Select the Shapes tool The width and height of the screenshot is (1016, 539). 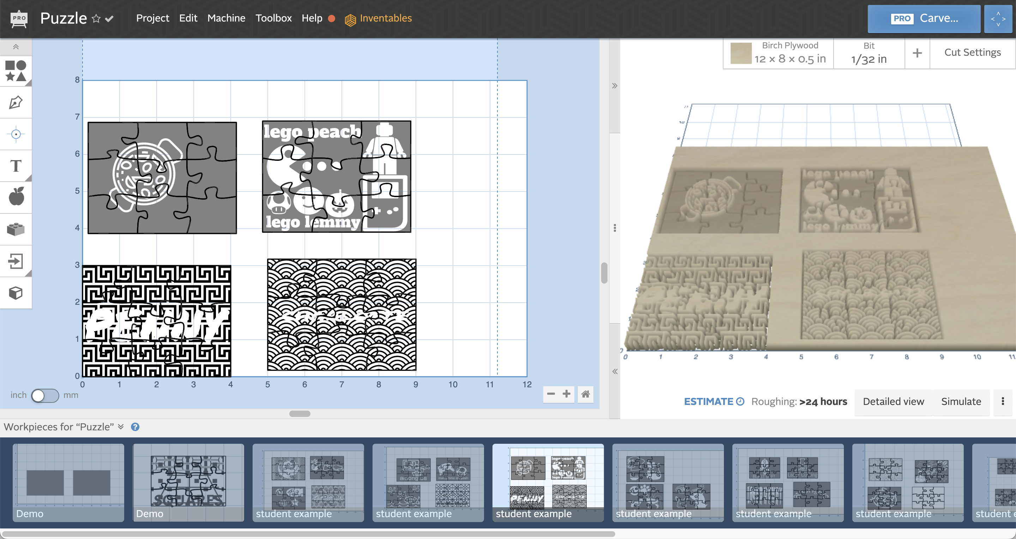click(x=16, y=71)
